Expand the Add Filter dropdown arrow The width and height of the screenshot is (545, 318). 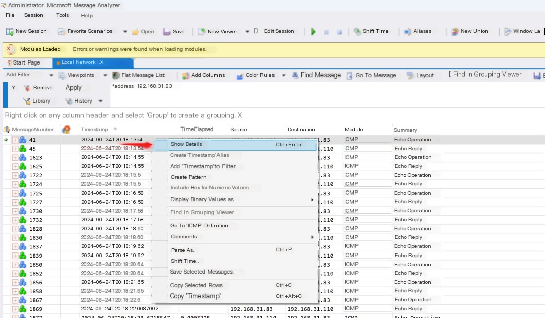[51, 75]
